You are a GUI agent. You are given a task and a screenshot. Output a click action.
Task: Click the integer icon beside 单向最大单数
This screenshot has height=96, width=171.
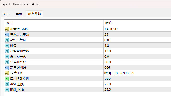point(7,35)
